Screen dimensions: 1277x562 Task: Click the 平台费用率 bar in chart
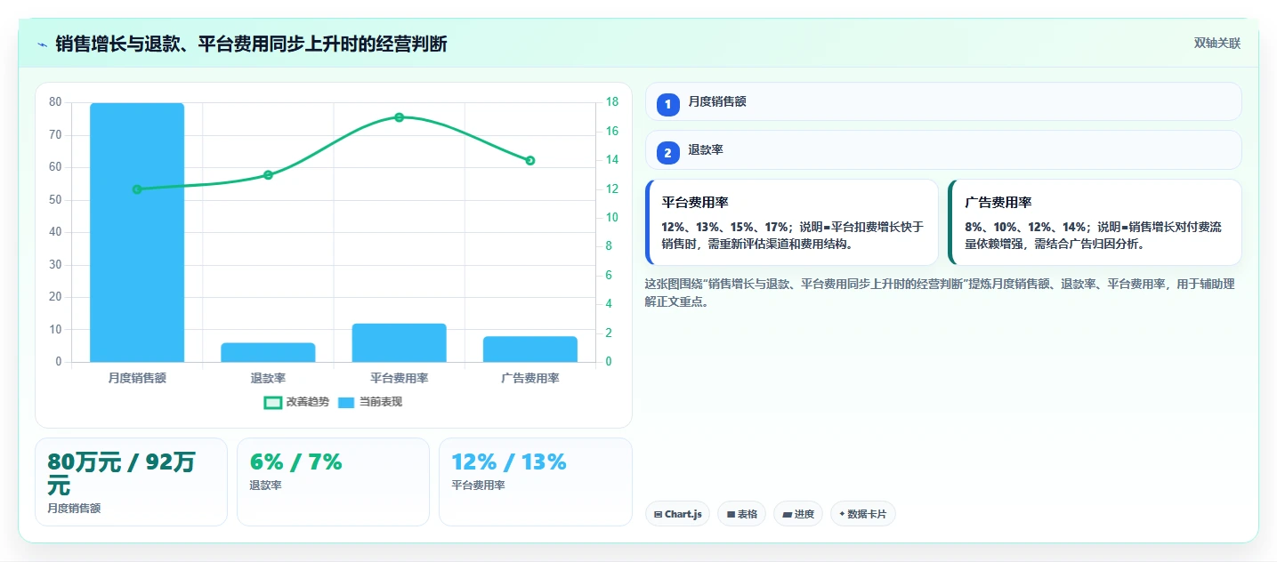(x=399, y=342)
